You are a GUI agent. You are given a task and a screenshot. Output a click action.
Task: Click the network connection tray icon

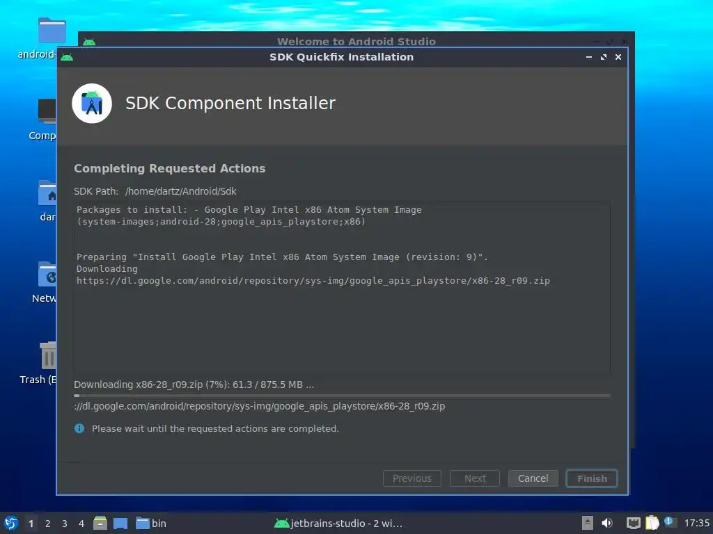633,524
